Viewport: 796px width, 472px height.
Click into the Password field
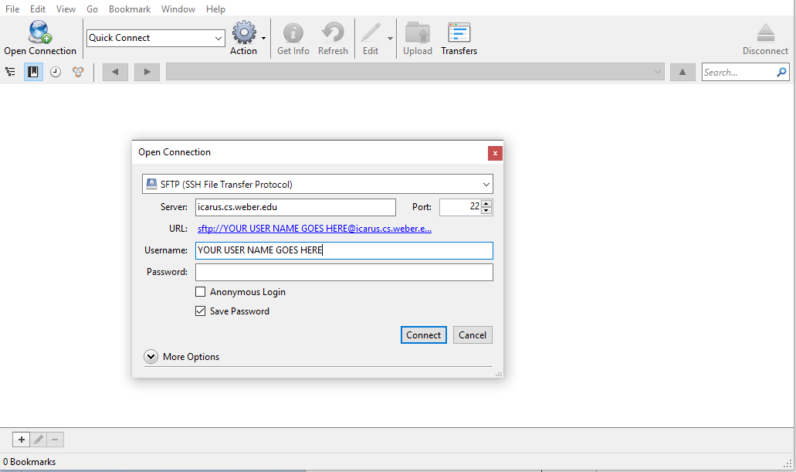(x=344, y=272)
